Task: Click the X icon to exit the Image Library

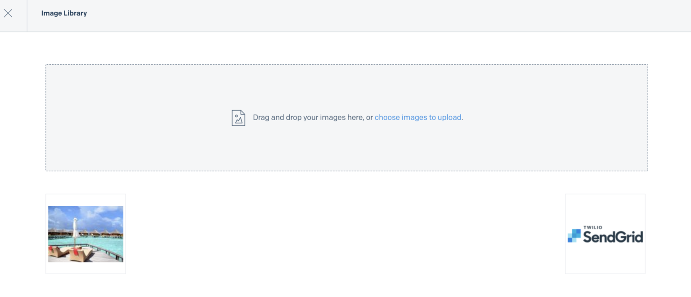Action: coord(8,13)
